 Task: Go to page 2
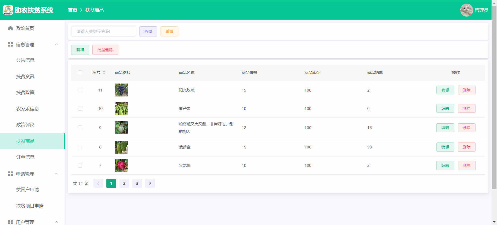click(x=124, y=183)
